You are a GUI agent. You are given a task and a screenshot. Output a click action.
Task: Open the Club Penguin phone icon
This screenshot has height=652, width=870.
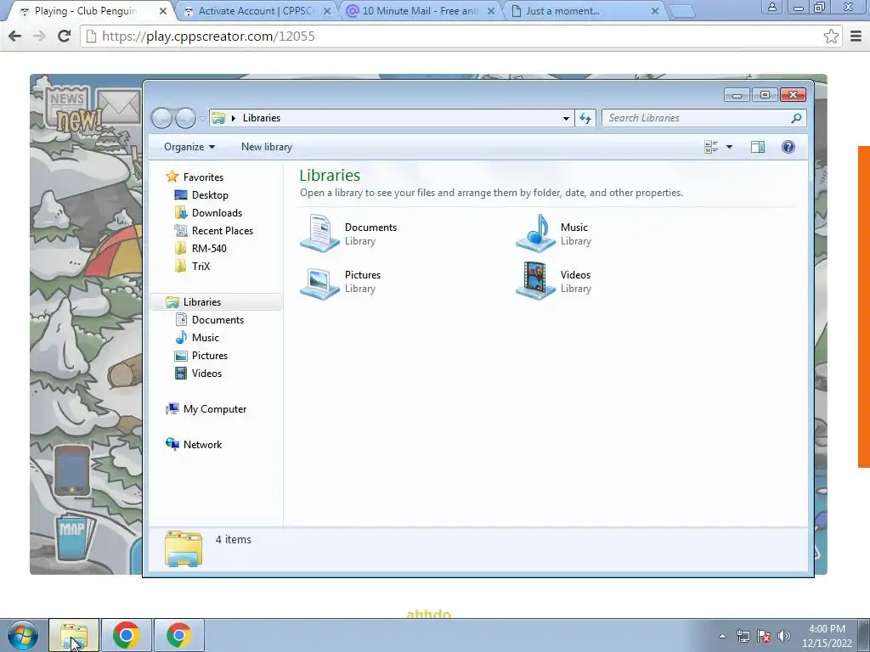tap(72, 471)
